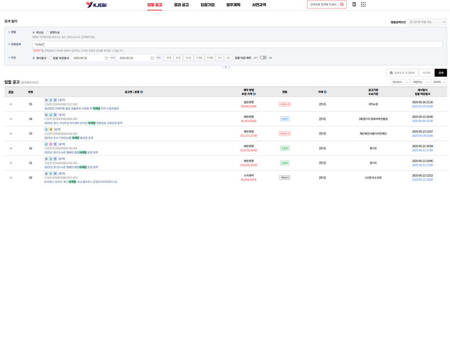Click deadline 2025-06-05 11:00
450x358 pixels.
click(422, 121)
